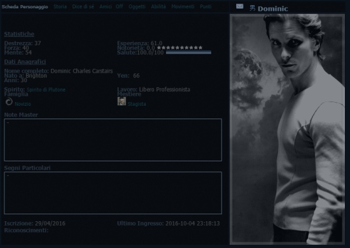Follow the Spirito di Plutone link
Screen dimensions: 350x248
[x=46, y=90]
